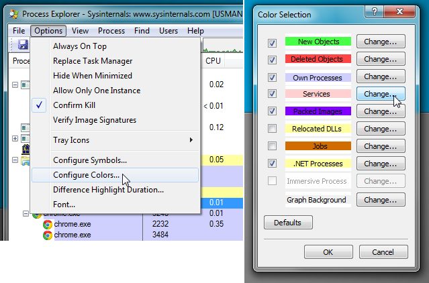This screenshot has height=283, width=429.
Task: Click the Color Selection help question mark button
Action: 374,11
